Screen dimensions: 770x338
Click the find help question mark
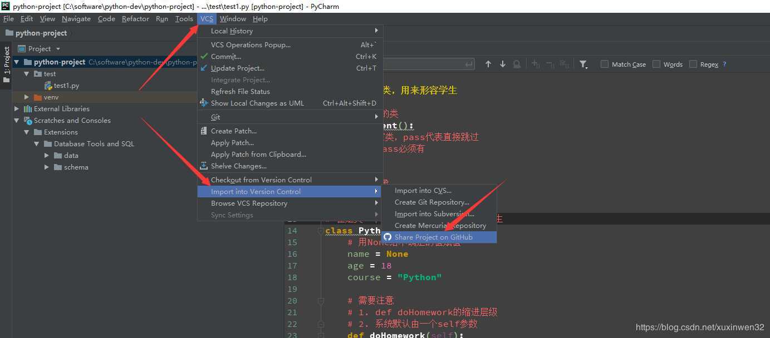pyautogui.click(x=724, y=64)
